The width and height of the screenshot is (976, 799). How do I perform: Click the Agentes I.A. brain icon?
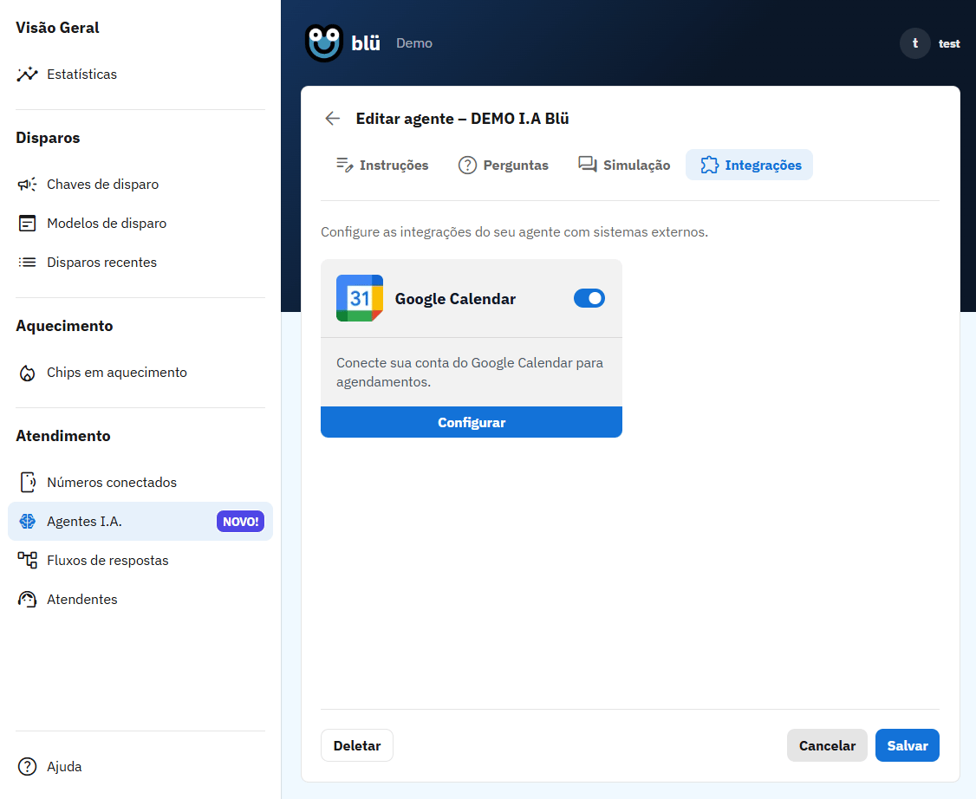(28, 522)
